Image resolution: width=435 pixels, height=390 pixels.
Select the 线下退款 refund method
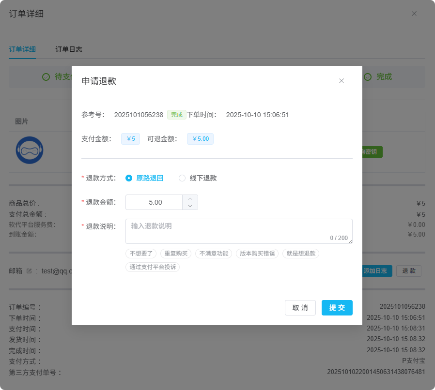[x=182, y=178]
